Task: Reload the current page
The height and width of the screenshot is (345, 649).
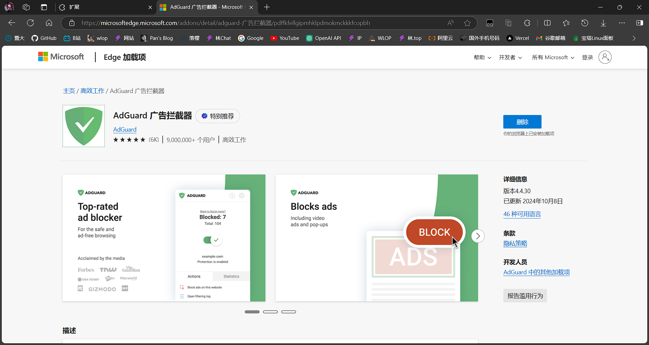Action: [x=30, y=23]
